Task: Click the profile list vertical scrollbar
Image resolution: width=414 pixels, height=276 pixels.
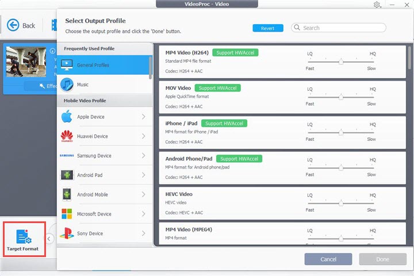Action: [409, 57]
